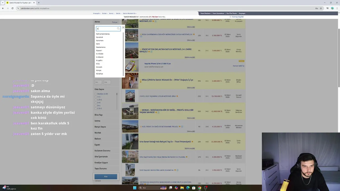Viewport: 340px width, 191px height.
Task: Choose Kırşehir in the city list
Action: 99,60
